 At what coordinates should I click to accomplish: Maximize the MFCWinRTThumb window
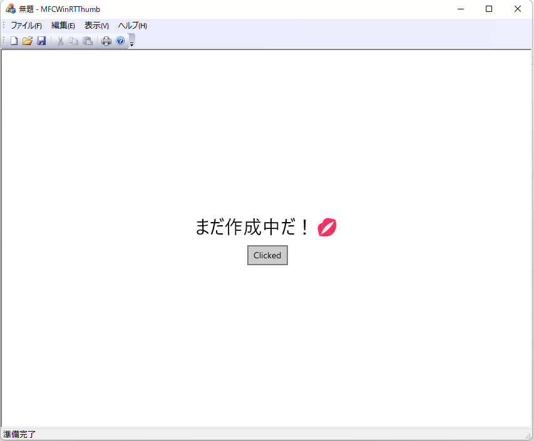click(489, 9)
